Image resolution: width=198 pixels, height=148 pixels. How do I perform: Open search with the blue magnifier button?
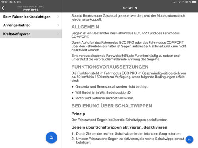pos(51,138)
